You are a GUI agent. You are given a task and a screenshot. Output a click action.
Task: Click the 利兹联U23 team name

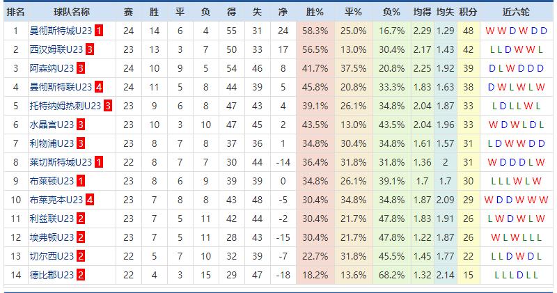pyautogui.click(x=50, y=219)
